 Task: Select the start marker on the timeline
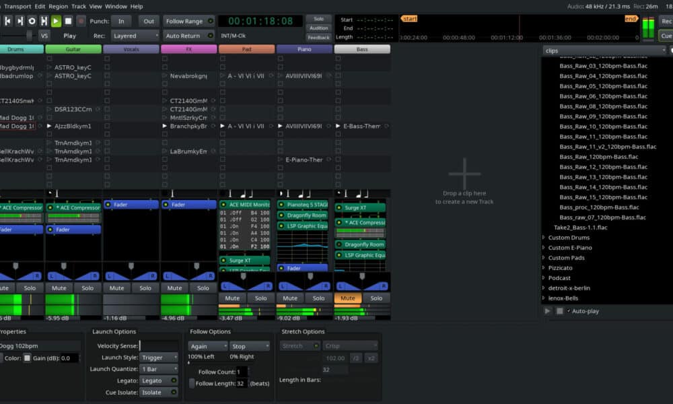(x=409, y=19)
